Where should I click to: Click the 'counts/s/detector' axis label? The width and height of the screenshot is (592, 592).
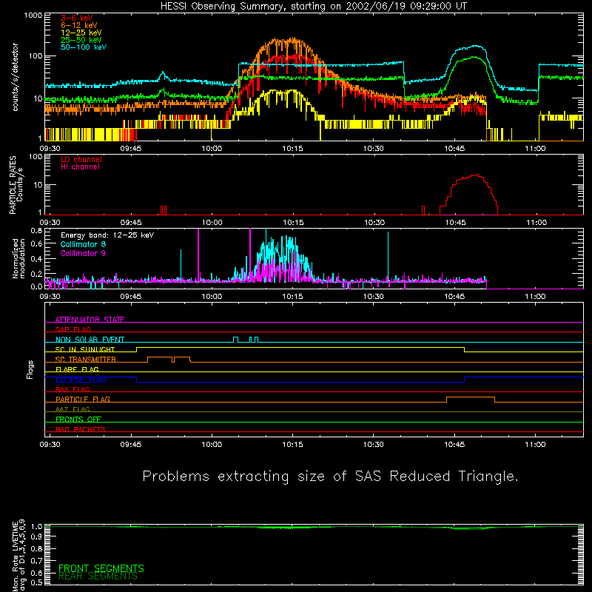pos(15,77)
